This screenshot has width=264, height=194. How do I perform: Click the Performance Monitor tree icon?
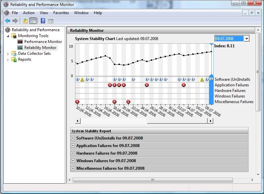(20, 41)
